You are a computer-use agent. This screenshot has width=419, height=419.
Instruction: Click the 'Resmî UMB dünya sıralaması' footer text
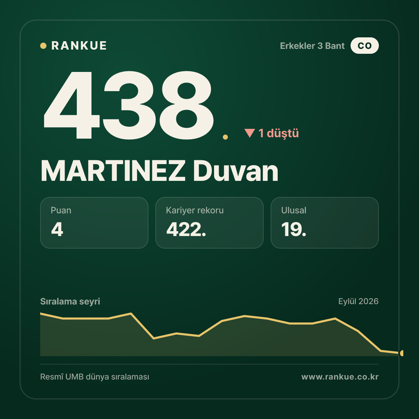[x=95, y=377]
